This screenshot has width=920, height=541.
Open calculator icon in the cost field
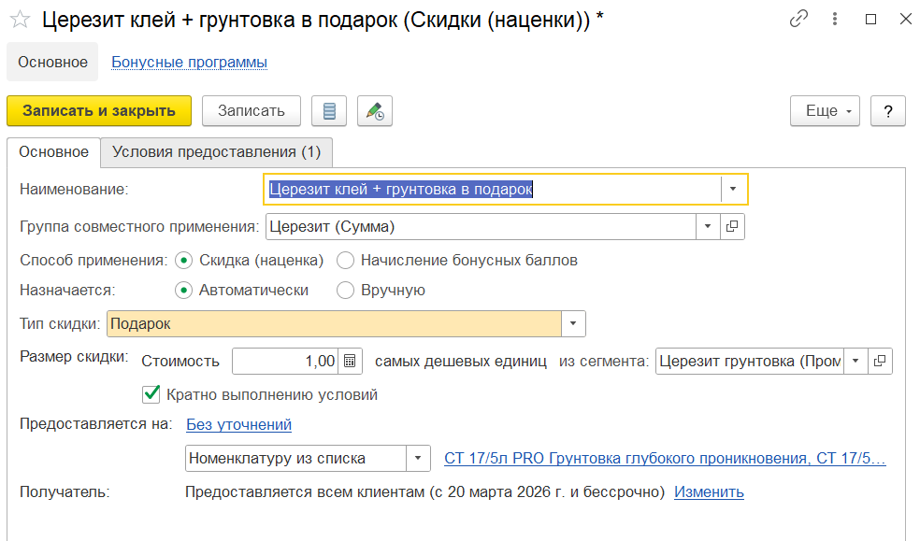point(350,361)
